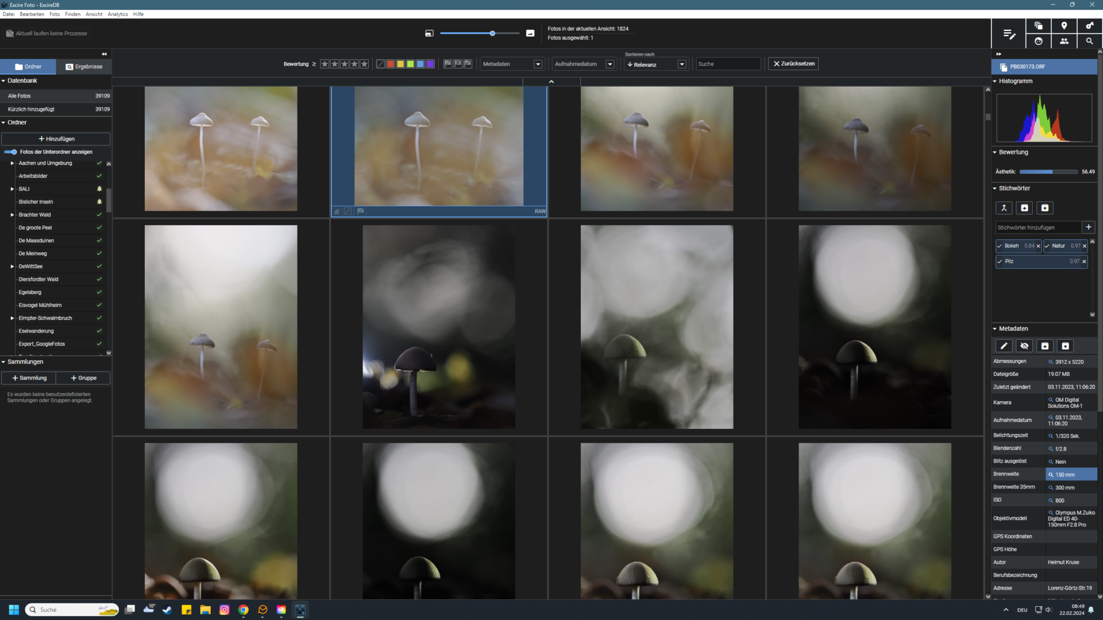
Task: Open Windows Start menu
Action: 14,610
